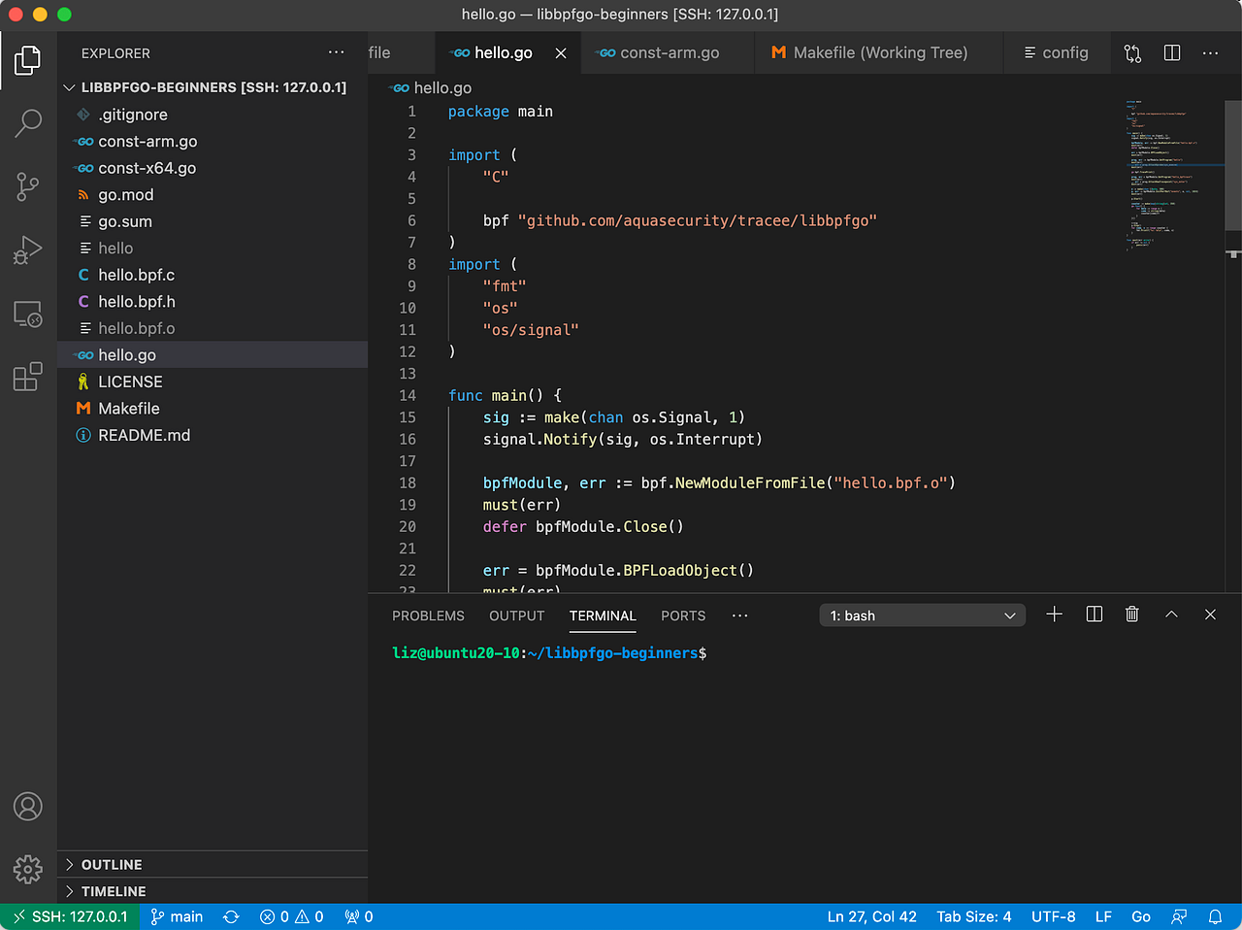Screen dimensions: 1242x930
Task: Open the Remote Explorer view
Action: pos(28,314)
